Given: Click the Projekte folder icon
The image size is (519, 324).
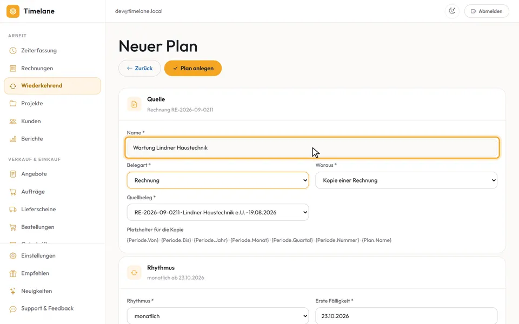Looking at the screenshot, I should [13, 104].
